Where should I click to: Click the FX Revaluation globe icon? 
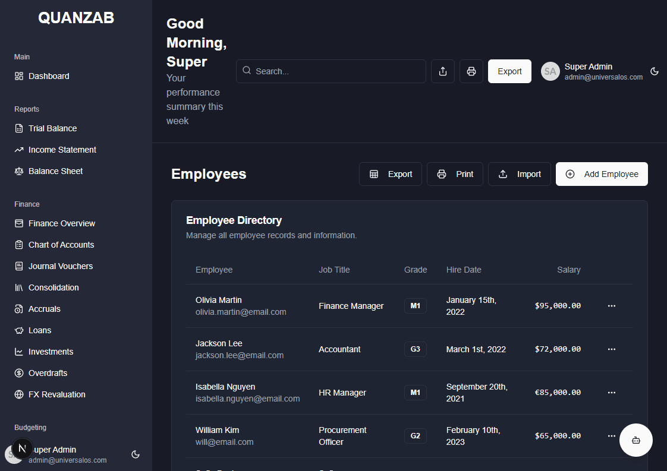pyautogui.click(x=18, y=394)
